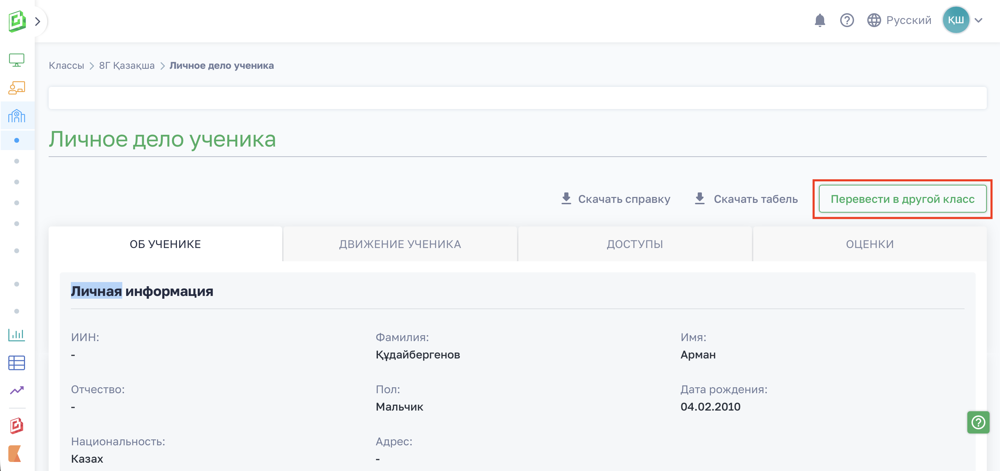Open the trending line analytics sidebar icon
The image size is (1000, 471).
point(17,390)
